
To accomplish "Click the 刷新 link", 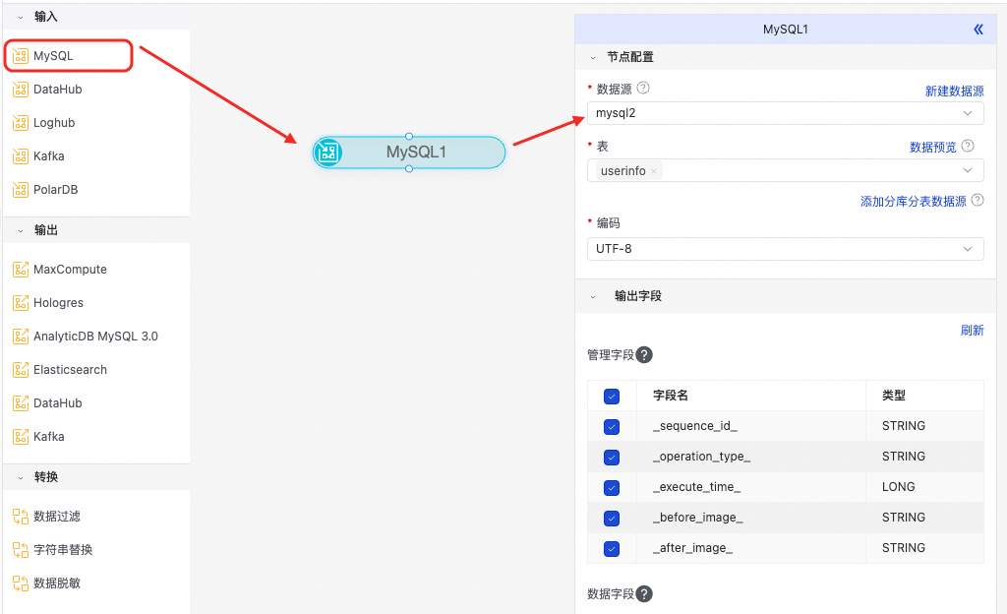I will click(x=973, y=330).
